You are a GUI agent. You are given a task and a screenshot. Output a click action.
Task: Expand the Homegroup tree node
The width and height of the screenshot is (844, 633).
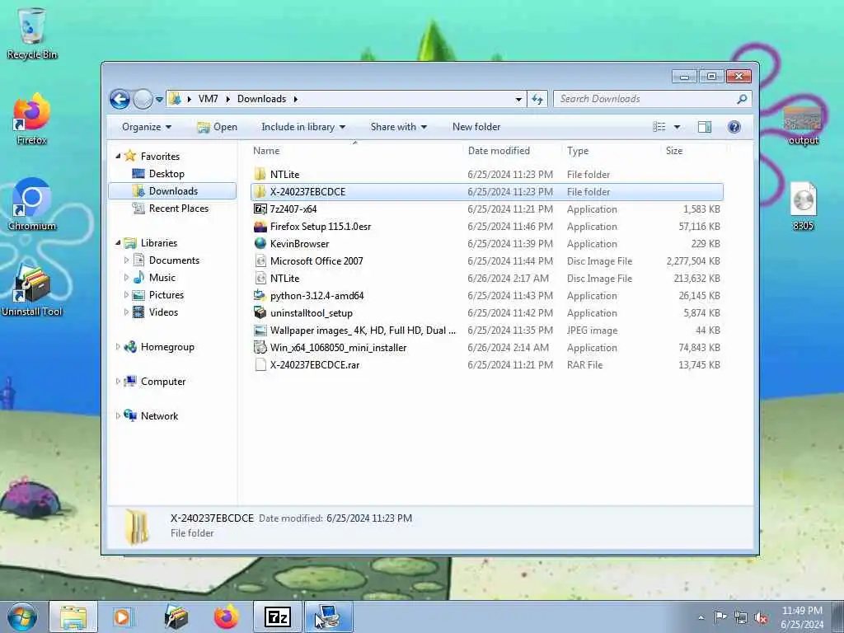point(118,347)
